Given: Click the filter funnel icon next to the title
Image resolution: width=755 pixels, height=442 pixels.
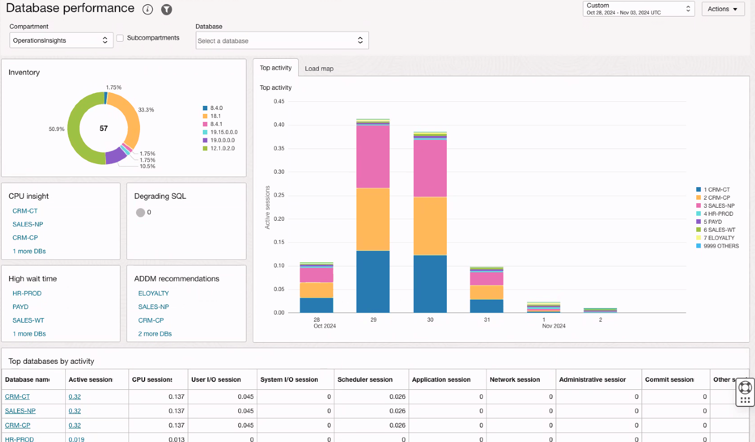Looking at the screenshot, I should coord(166,9).
